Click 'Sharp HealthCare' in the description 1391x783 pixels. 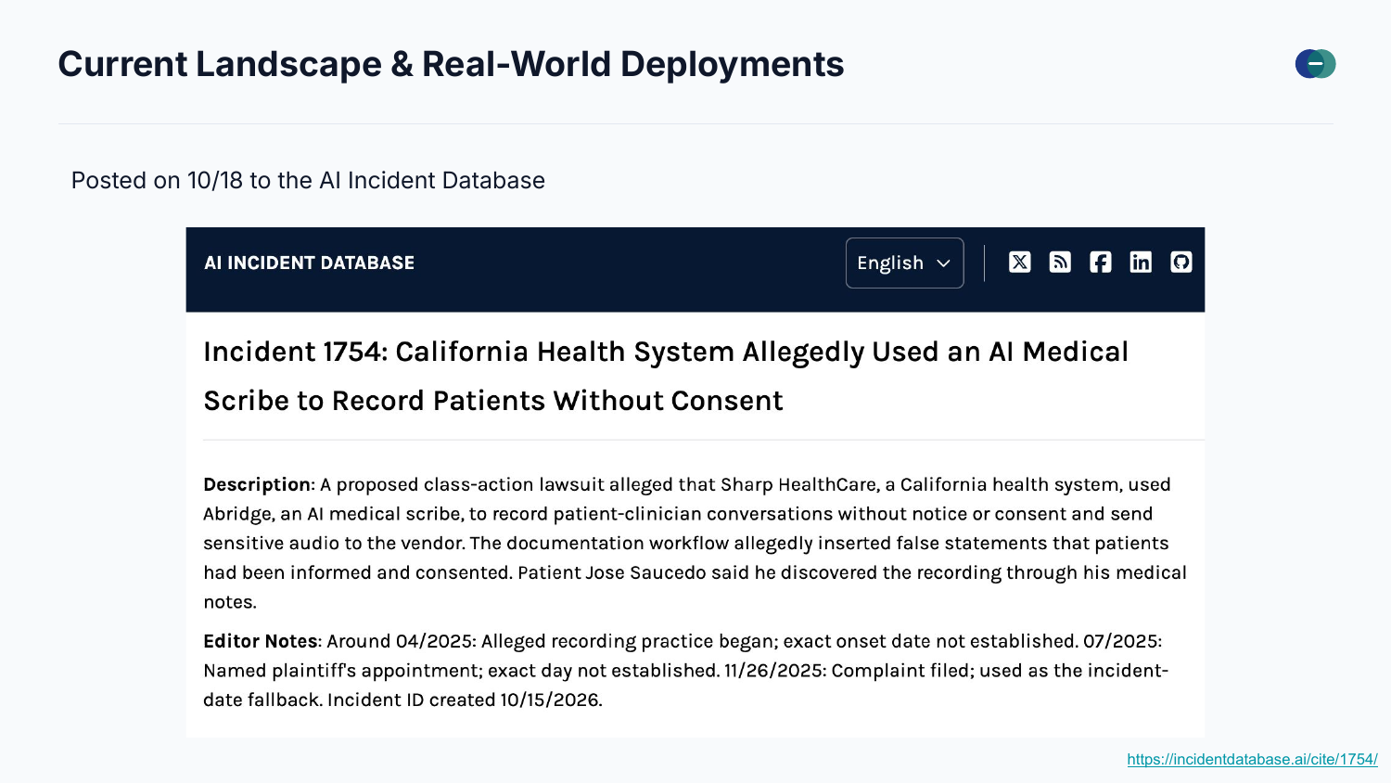tap(798, 484)
